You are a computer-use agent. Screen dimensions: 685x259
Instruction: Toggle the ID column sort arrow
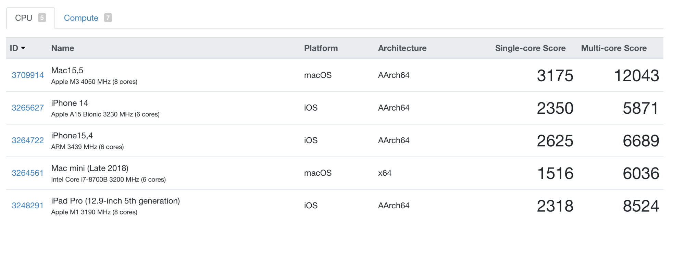click(x=23, y=48)
